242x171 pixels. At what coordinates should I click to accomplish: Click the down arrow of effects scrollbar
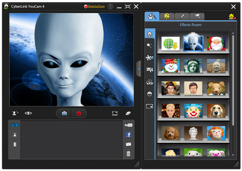(x=233, y=155)
